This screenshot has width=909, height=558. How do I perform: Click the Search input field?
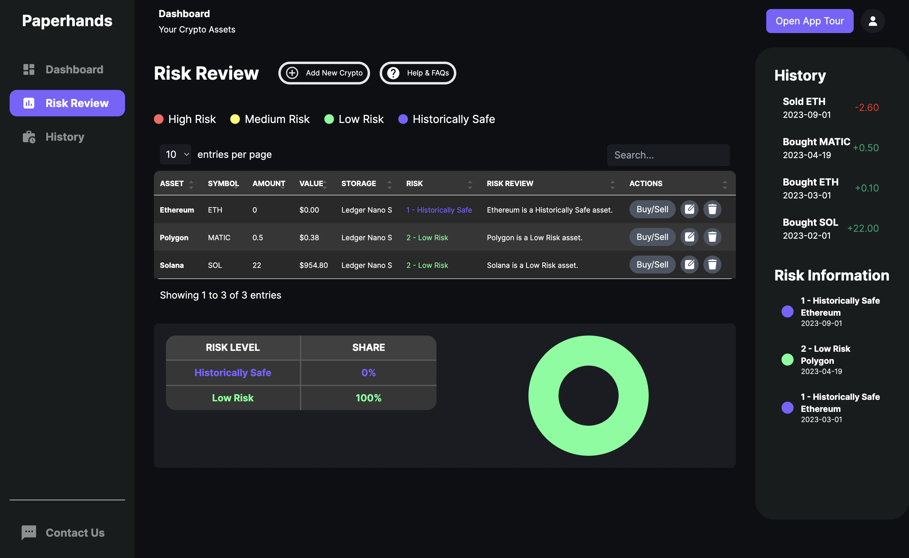pos(668,155)
